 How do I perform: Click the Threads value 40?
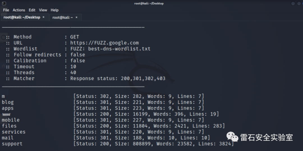pos(73,73)
